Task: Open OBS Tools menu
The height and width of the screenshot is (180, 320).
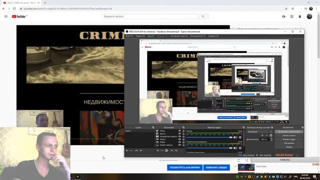Action: coord(198,36)
